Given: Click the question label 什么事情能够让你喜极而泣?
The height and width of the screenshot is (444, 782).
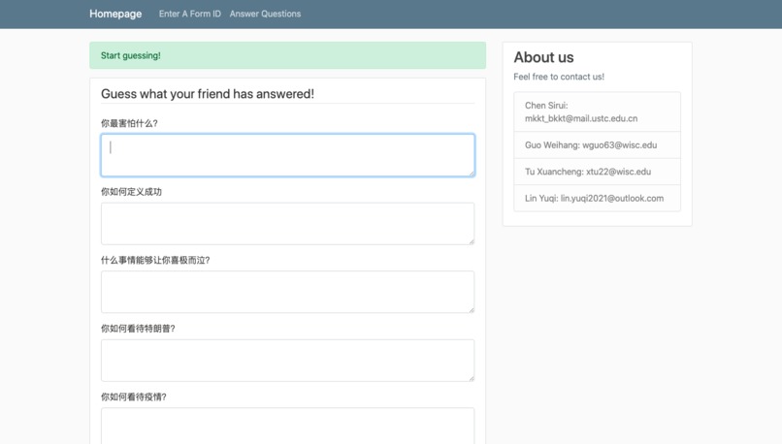Looking at the screenshot, I should click(x=155, y=260).
